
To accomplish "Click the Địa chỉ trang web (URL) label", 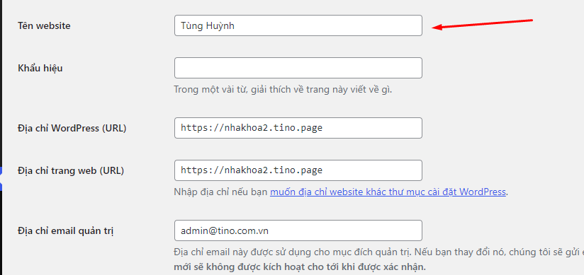I will point(71,171).
